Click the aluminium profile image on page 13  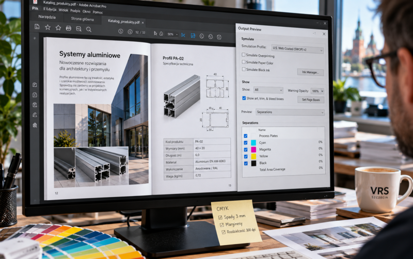tap(182, 96)
